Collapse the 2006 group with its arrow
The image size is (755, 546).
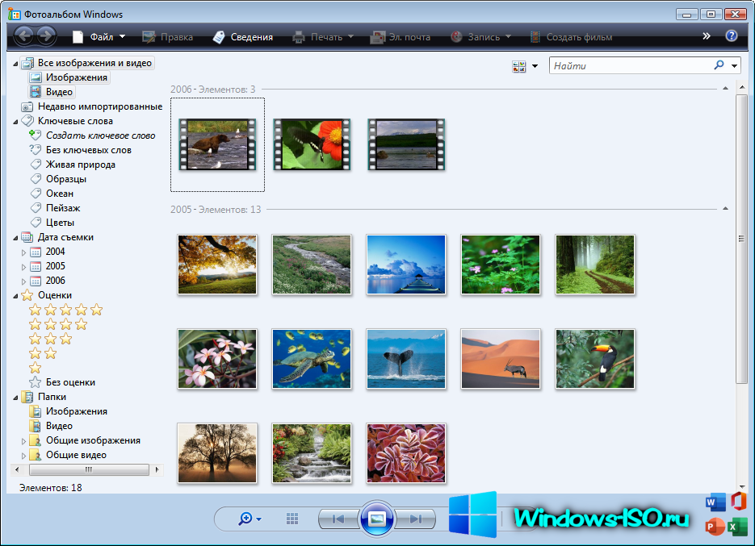point(725,89)
